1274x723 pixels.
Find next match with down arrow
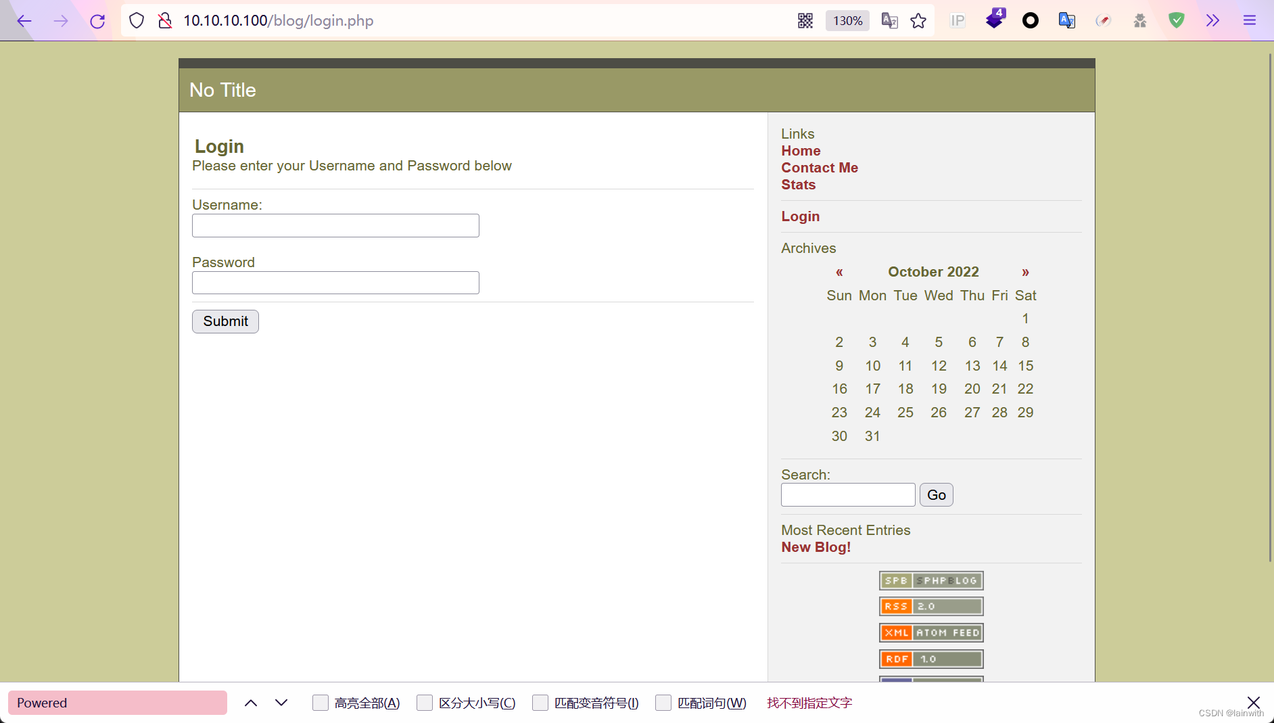[x=281, y=703]
